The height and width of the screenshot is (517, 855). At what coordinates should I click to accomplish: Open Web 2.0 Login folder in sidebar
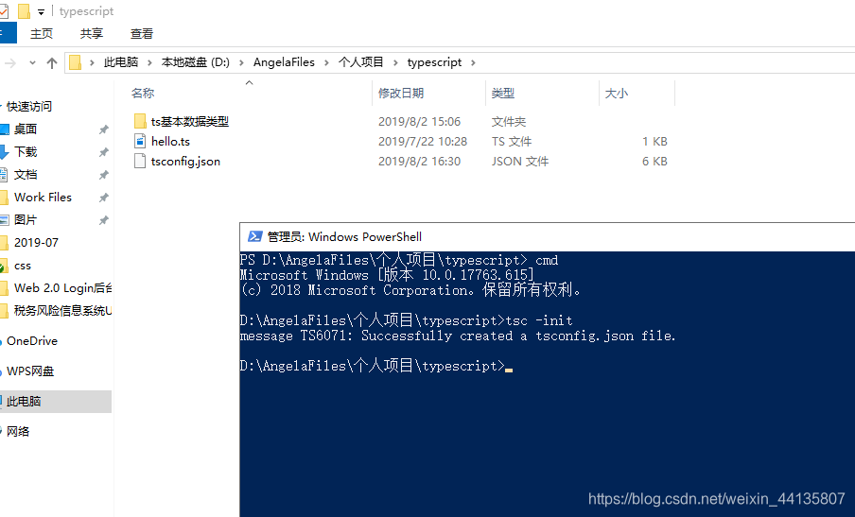pyautogui.click(x=62, y=287)
